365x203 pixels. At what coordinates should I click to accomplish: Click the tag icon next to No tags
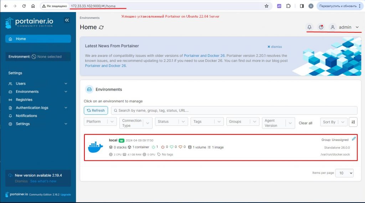click(159, 154)
